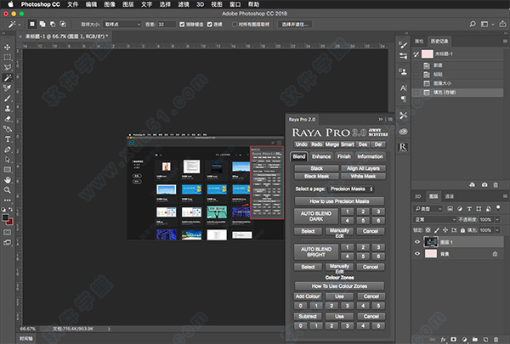Select the Rectangle shape tool

(7, 170)
